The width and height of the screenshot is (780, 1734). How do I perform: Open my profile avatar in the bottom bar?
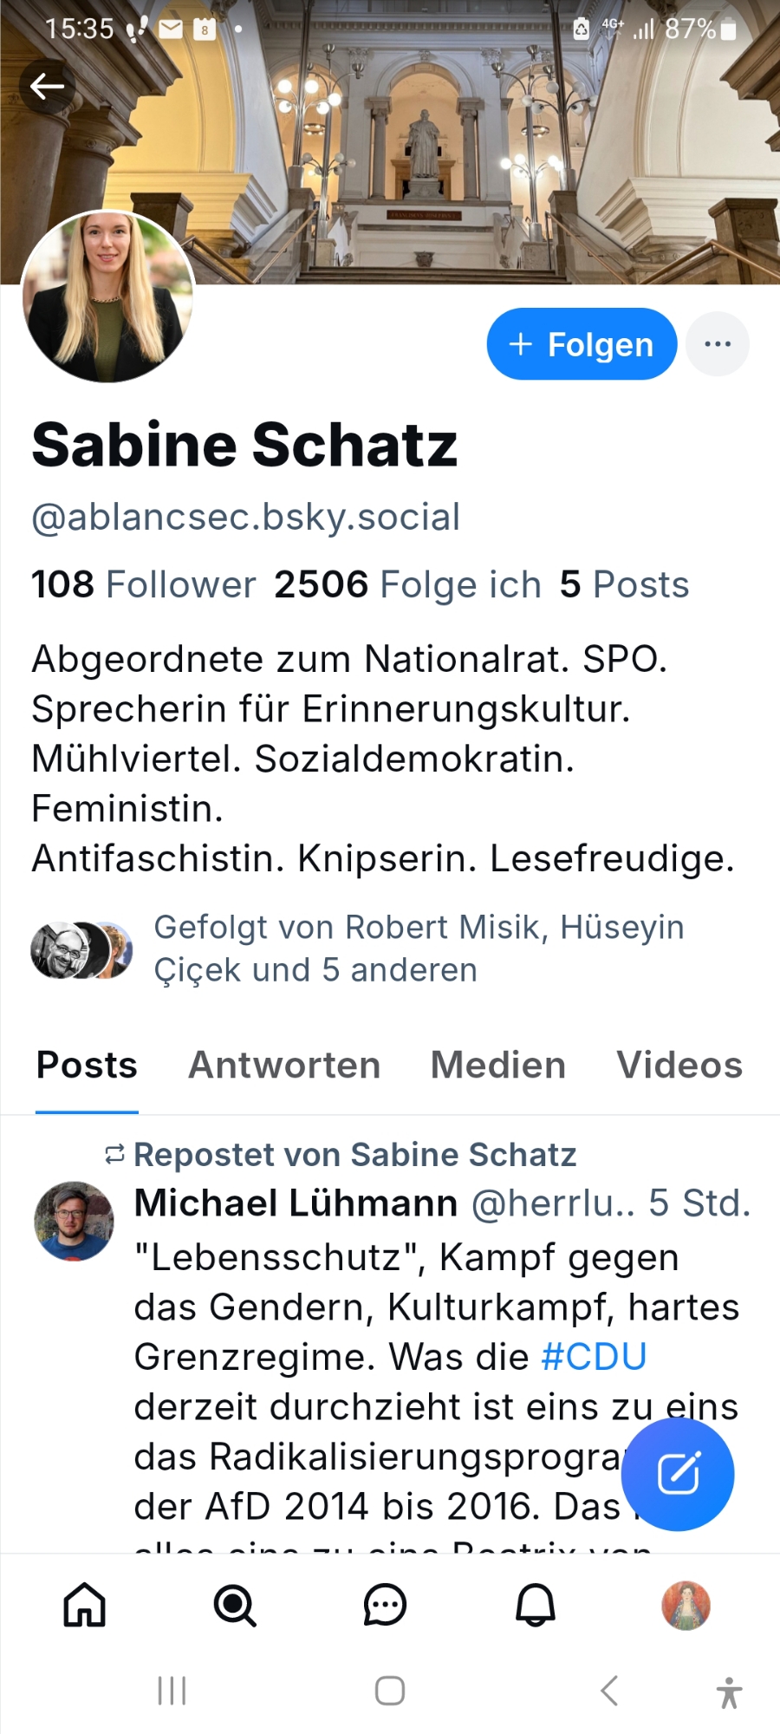[686, 1605]
